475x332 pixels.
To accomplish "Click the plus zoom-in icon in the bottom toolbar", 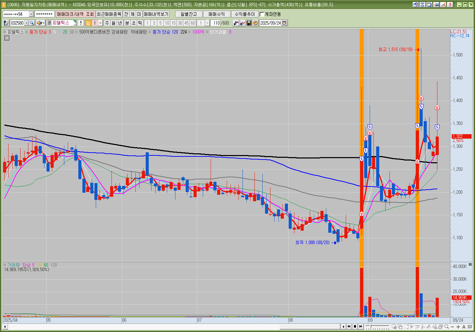I will coord(458,327).
